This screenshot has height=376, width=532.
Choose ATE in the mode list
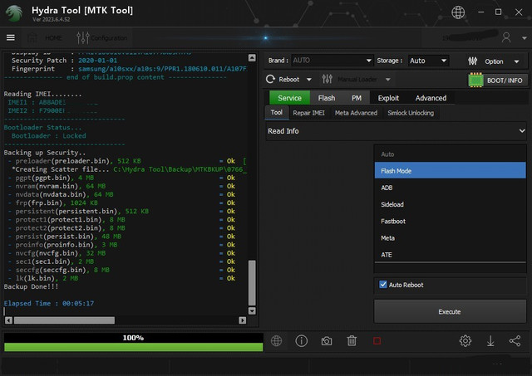click(450, 255)
